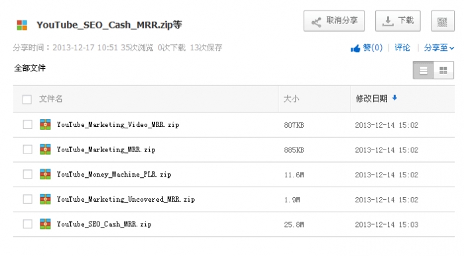This screenshot has height=256, width=464.
Task: Click the thumbs-up like icon
Action: [x=355, y=48]
